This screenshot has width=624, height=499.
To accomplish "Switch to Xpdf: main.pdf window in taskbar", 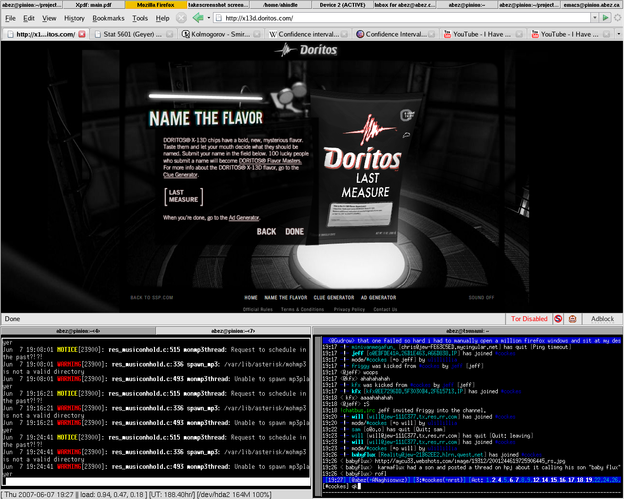I will pos(94,5).
